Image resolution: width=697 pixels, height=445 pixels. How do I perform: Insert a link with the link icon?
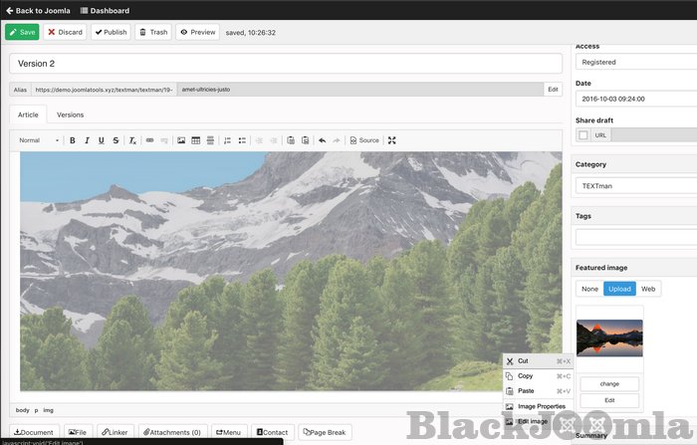150,140
